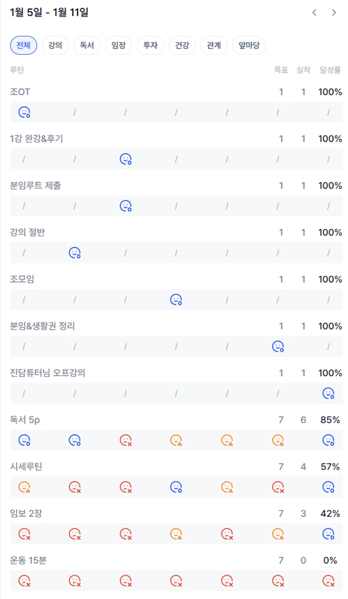Switch to the 강의 category tab
This screenshot has height=599, width=348.
[x=55, y=45]
